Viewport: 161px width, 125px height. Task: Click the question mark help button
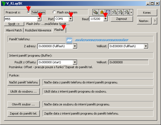155,21
